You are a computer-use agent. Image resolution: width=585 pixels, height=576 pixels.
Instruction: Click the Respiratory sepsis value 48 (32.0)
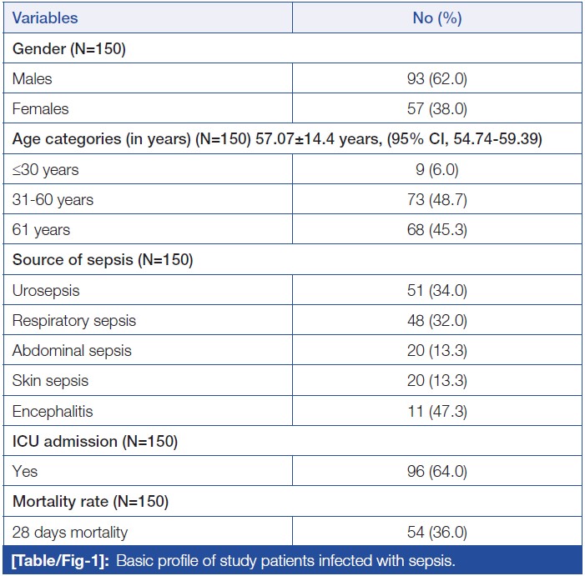click(436, 320)
